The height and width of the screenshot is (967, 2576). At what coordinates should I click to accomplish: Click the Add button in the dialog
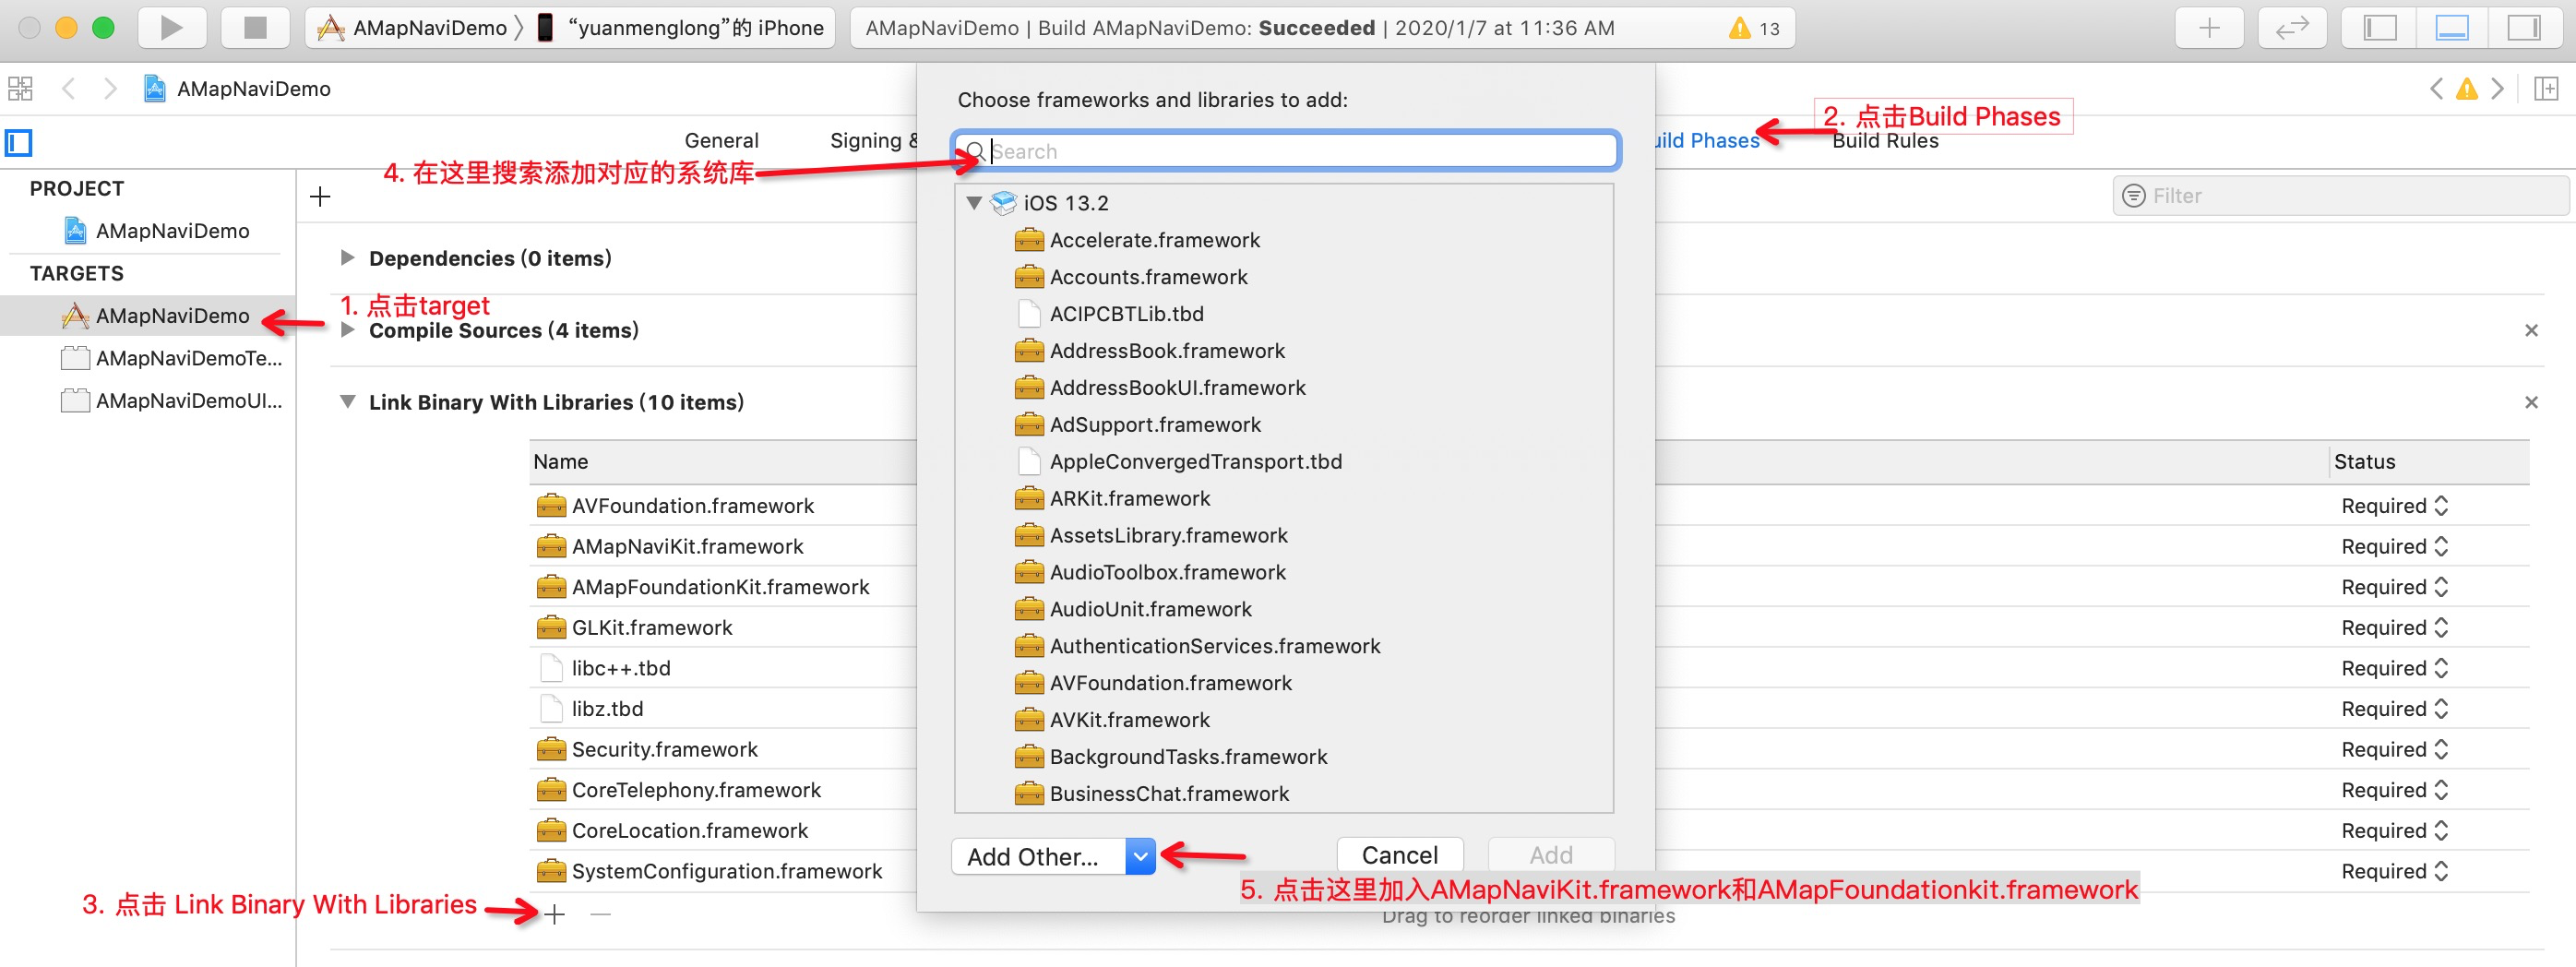[x=1551, y=856]
